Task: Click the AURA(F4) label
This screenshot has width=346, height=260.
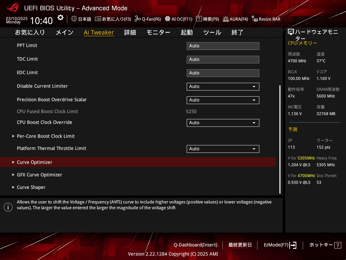Action: tap(239, 19)
